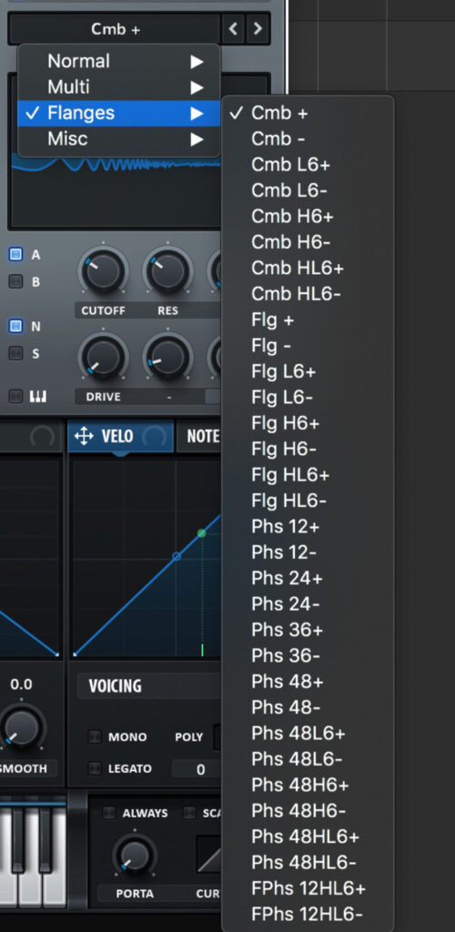The height and width of the screenshot is (932, 455).
Task: Enable the ALWAYS portamento checkbox
Action: click(x=108, y=813)
